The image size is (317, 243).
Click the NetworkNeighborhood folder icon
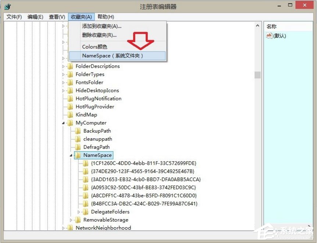(71, 228)
